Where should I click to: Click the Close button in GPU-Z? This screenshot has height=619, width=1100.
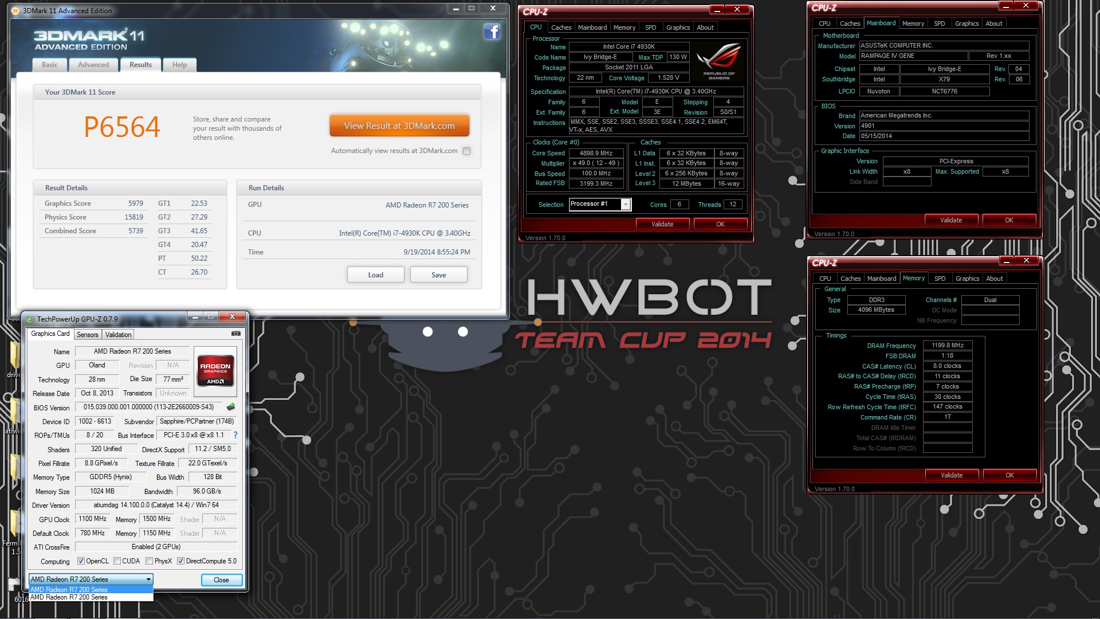(222, 580)
